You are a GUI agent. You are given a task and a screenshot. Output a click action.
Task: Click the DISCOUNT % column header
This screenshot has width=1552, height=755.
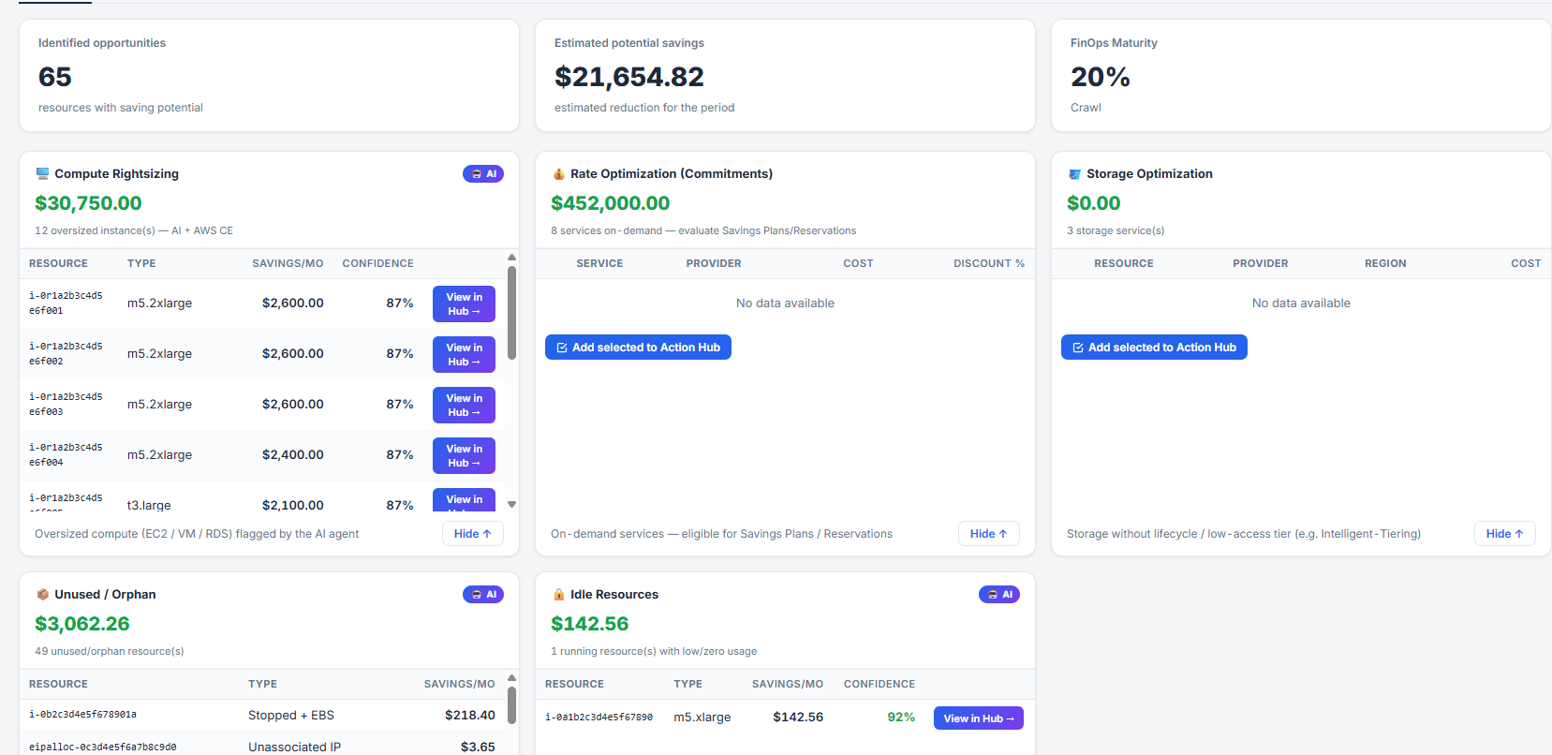pos(989,263)
